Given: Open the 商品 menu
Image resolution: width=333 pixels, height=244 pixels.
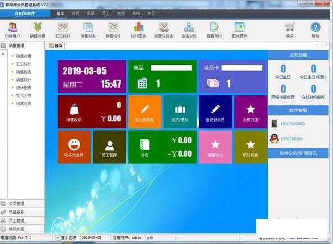Looking at the screenshot, I should [90, 13].
